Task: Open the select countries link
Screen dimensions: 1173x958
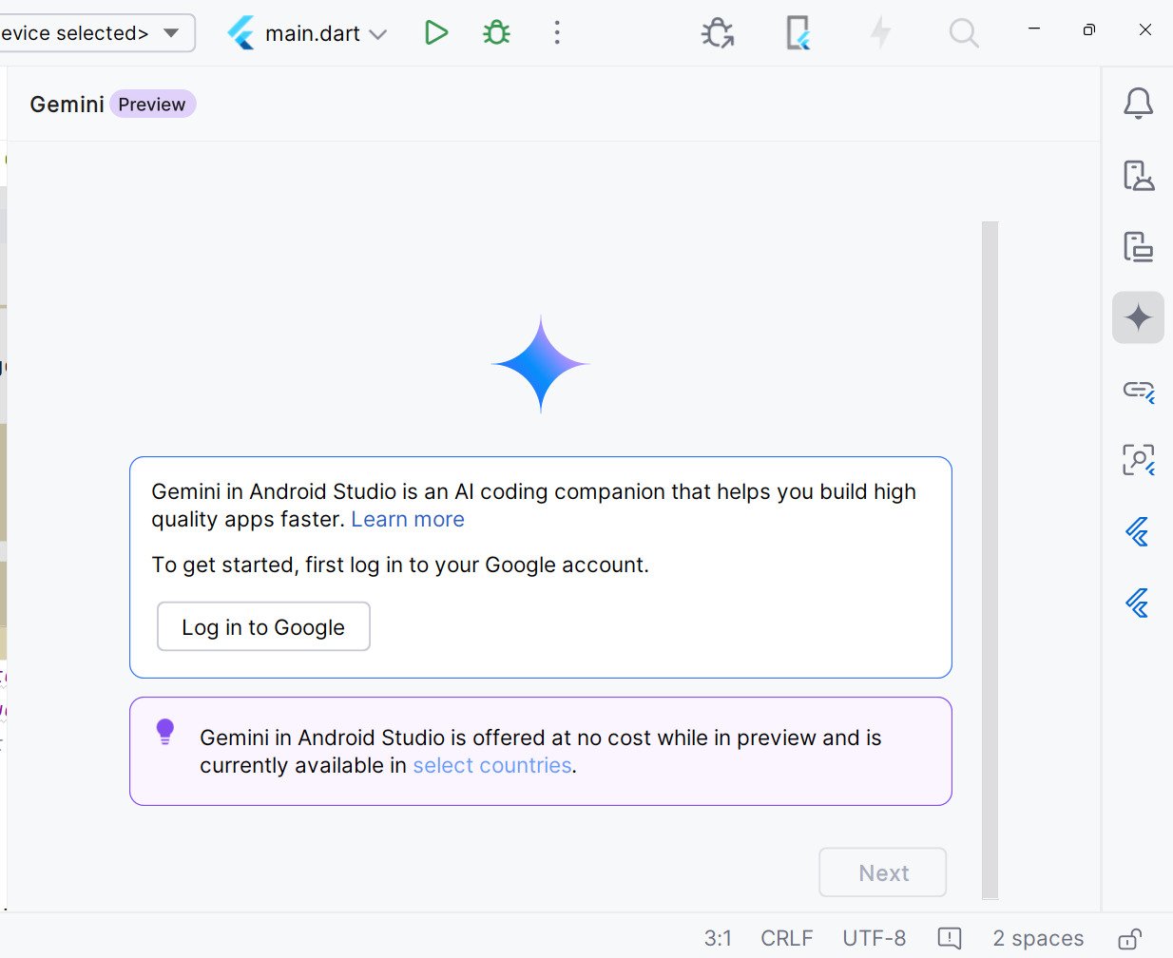Action: [x=492, y=765]
